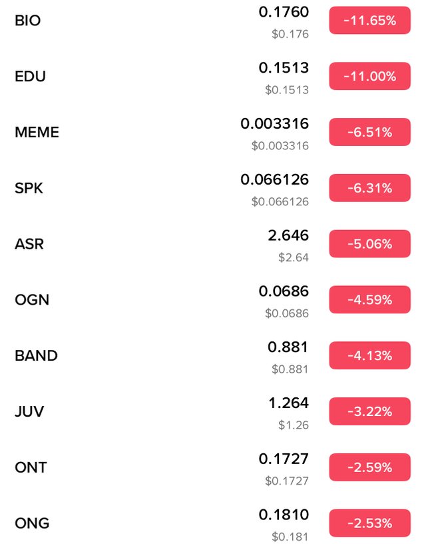This screenshot has height=544, width=426.
Task: Open the BIO coin row
Action: (213, 21)
